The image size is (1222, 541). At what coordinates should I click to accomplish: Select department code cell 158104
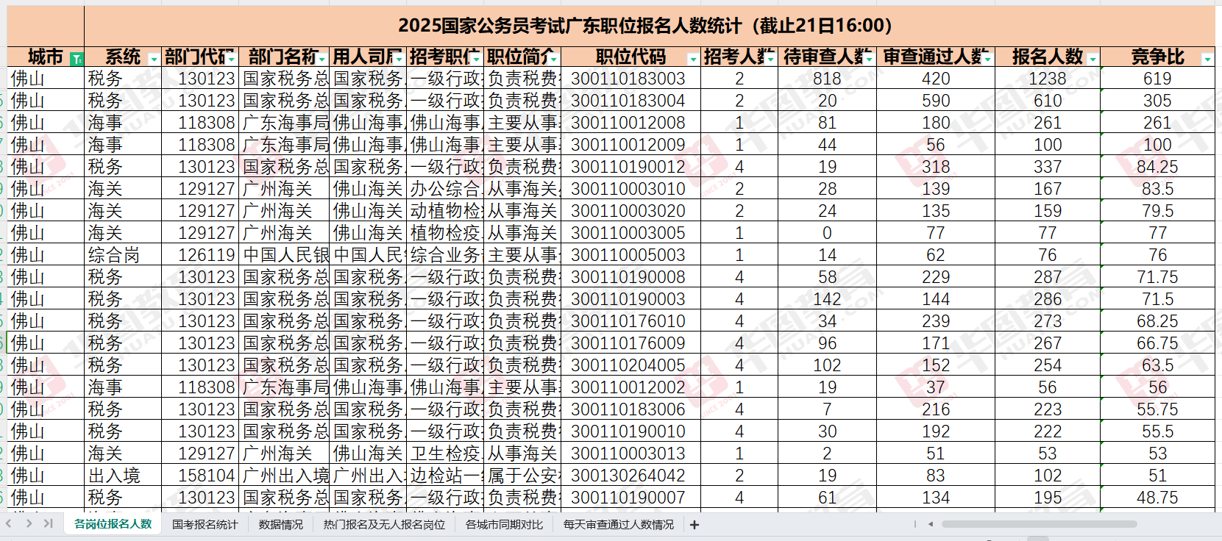click(200, 476)
